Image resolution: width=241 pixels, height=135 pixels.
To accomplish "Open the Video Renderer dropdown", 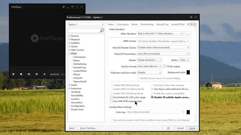I will (x=160, y=33).
